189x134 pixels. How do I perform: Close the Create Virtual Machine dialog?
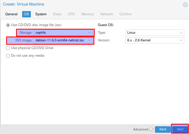click(185, 5)
